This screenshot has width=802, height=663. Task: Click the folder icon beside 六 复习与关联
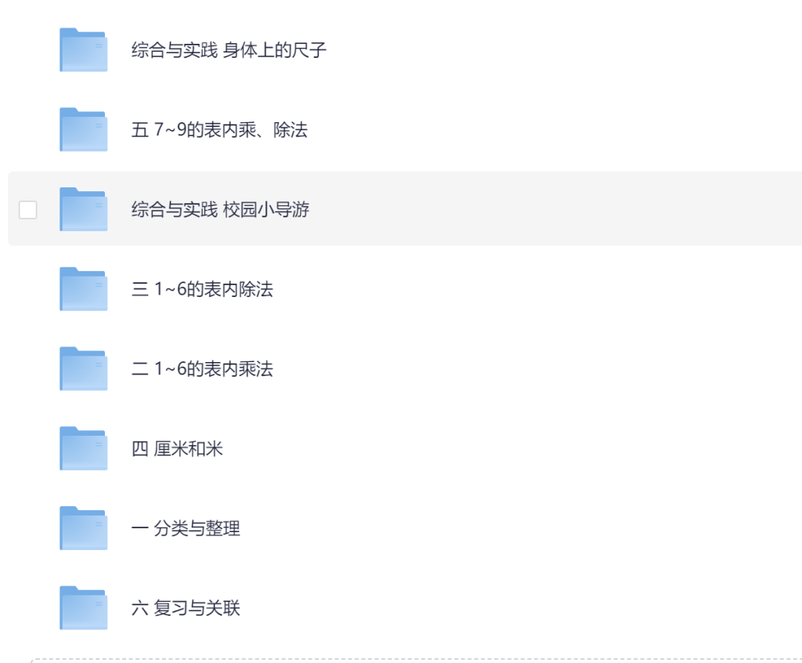[x=83, y=608]
